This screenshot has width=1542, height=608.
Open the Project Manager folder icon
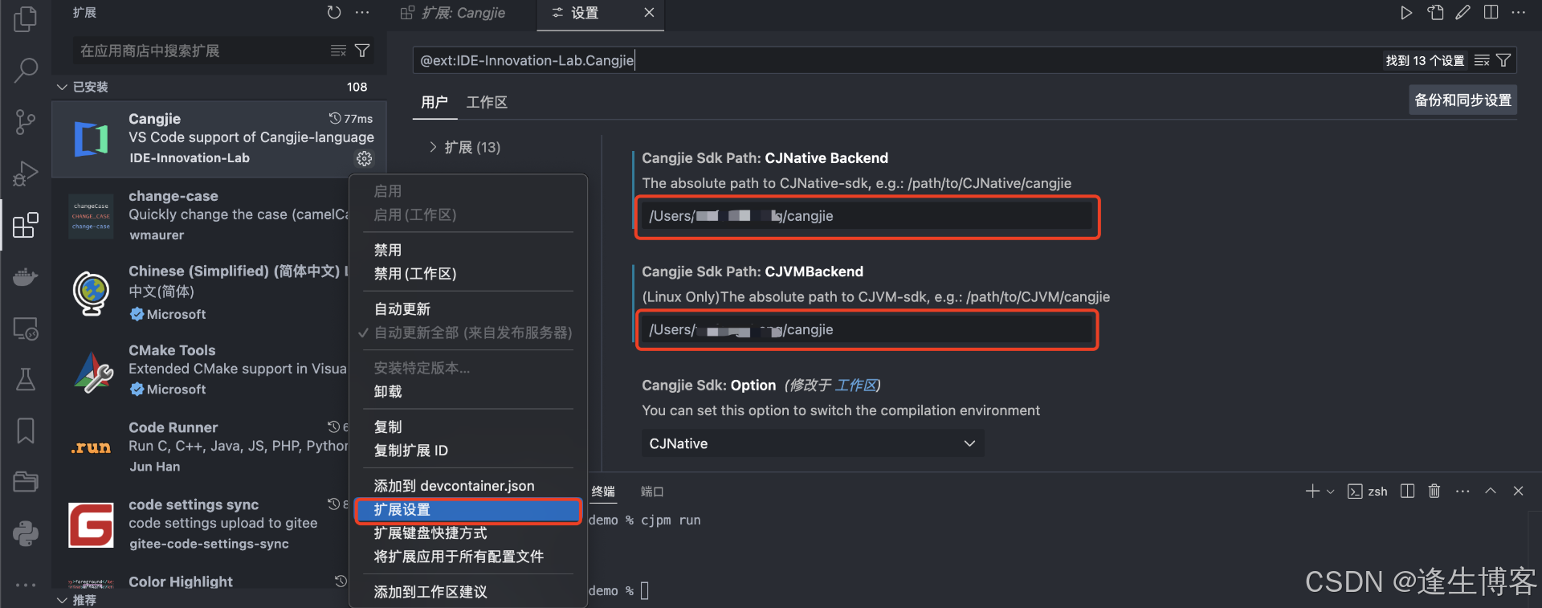26,482
